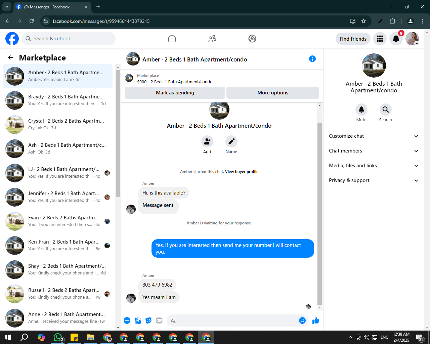The image size is (430, 344).
Task: Click the browser address bar URL
Action: click(x=101, y=21)
